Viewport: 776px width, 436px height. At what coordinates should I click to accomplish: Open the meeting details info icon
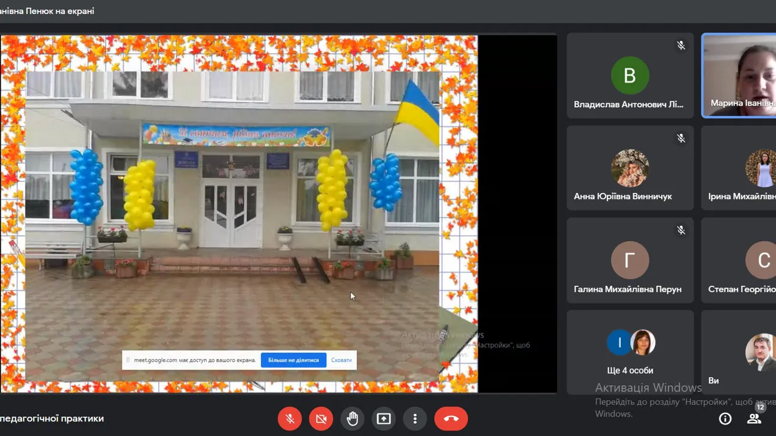[x=725, y=419]
